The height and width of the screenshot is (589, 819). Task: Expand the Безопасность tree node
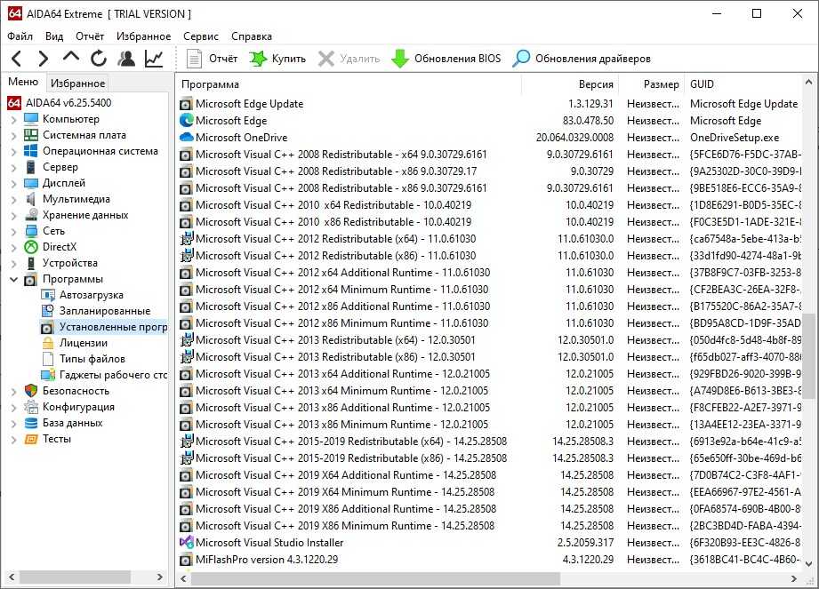(13, 391)
